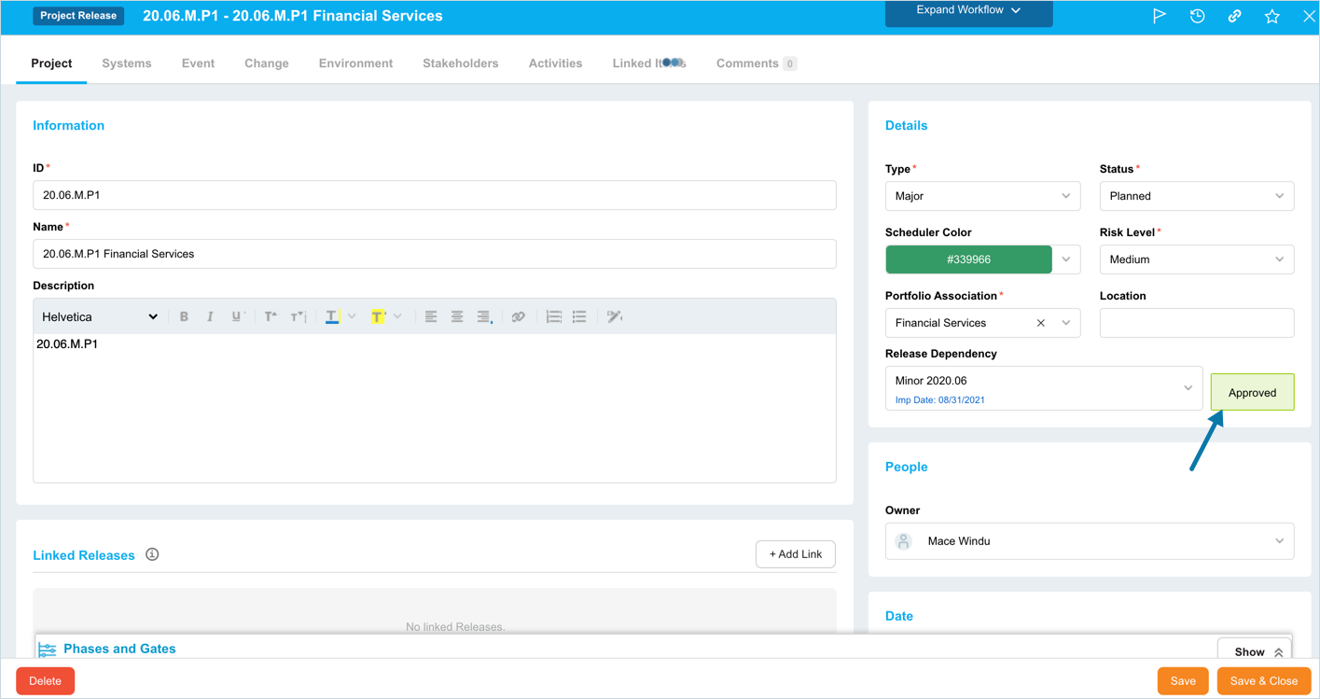The image size is (1320, 699).
Task: Mark release as favorite with star icon
Action: click(1271, 16)
